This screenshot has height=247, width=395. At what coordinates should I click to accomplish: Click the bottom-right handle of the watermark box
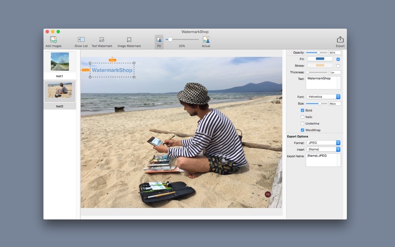(x=134, y=77)
